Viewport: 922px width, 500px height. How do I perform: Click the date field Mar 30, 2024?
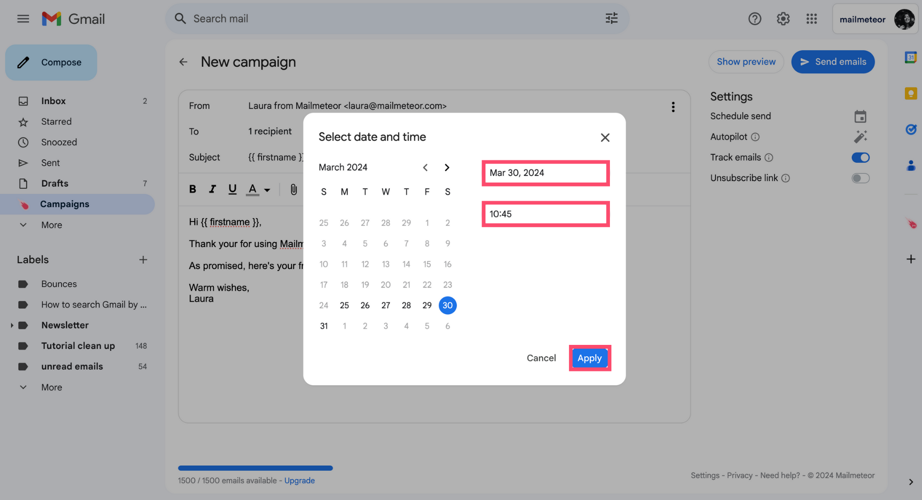[x=545, y=173]
